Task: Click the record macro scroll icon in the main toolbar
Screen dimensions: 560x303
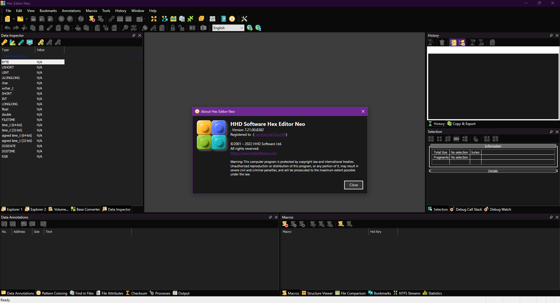Action: pos(92,19)
